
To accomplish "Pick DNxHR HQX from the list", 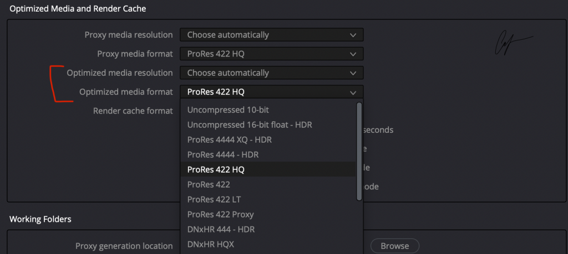I will [x=211, y=244].
